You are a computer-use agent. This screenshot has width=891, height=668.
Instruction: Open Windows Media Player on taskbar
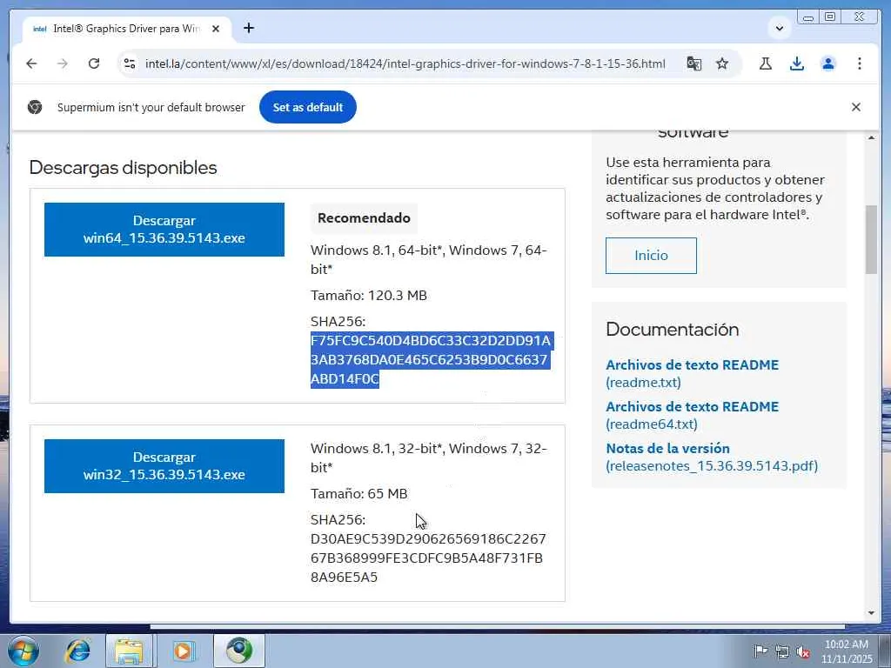[183, 651]
